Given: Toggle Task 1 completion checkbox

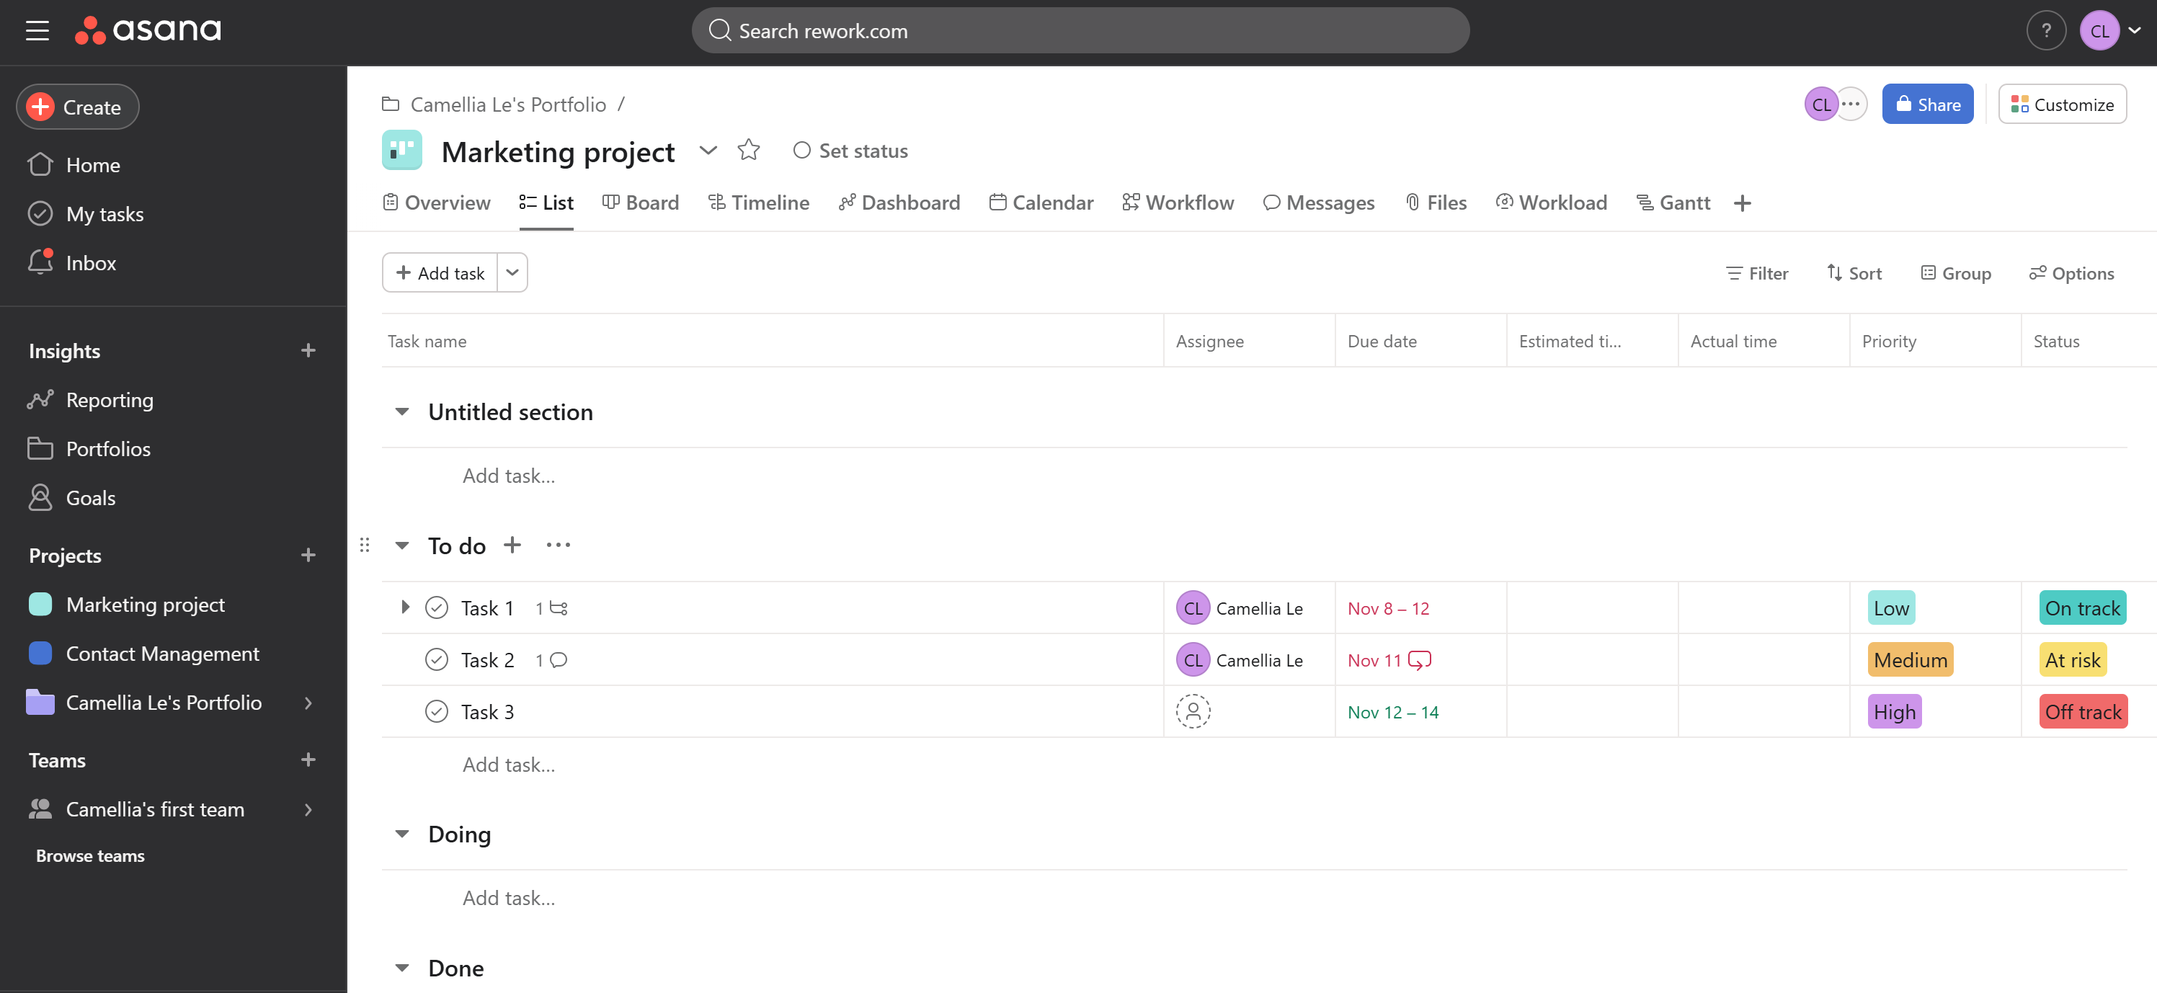Looking at the screenshot, I should click(x=436, y=607).
